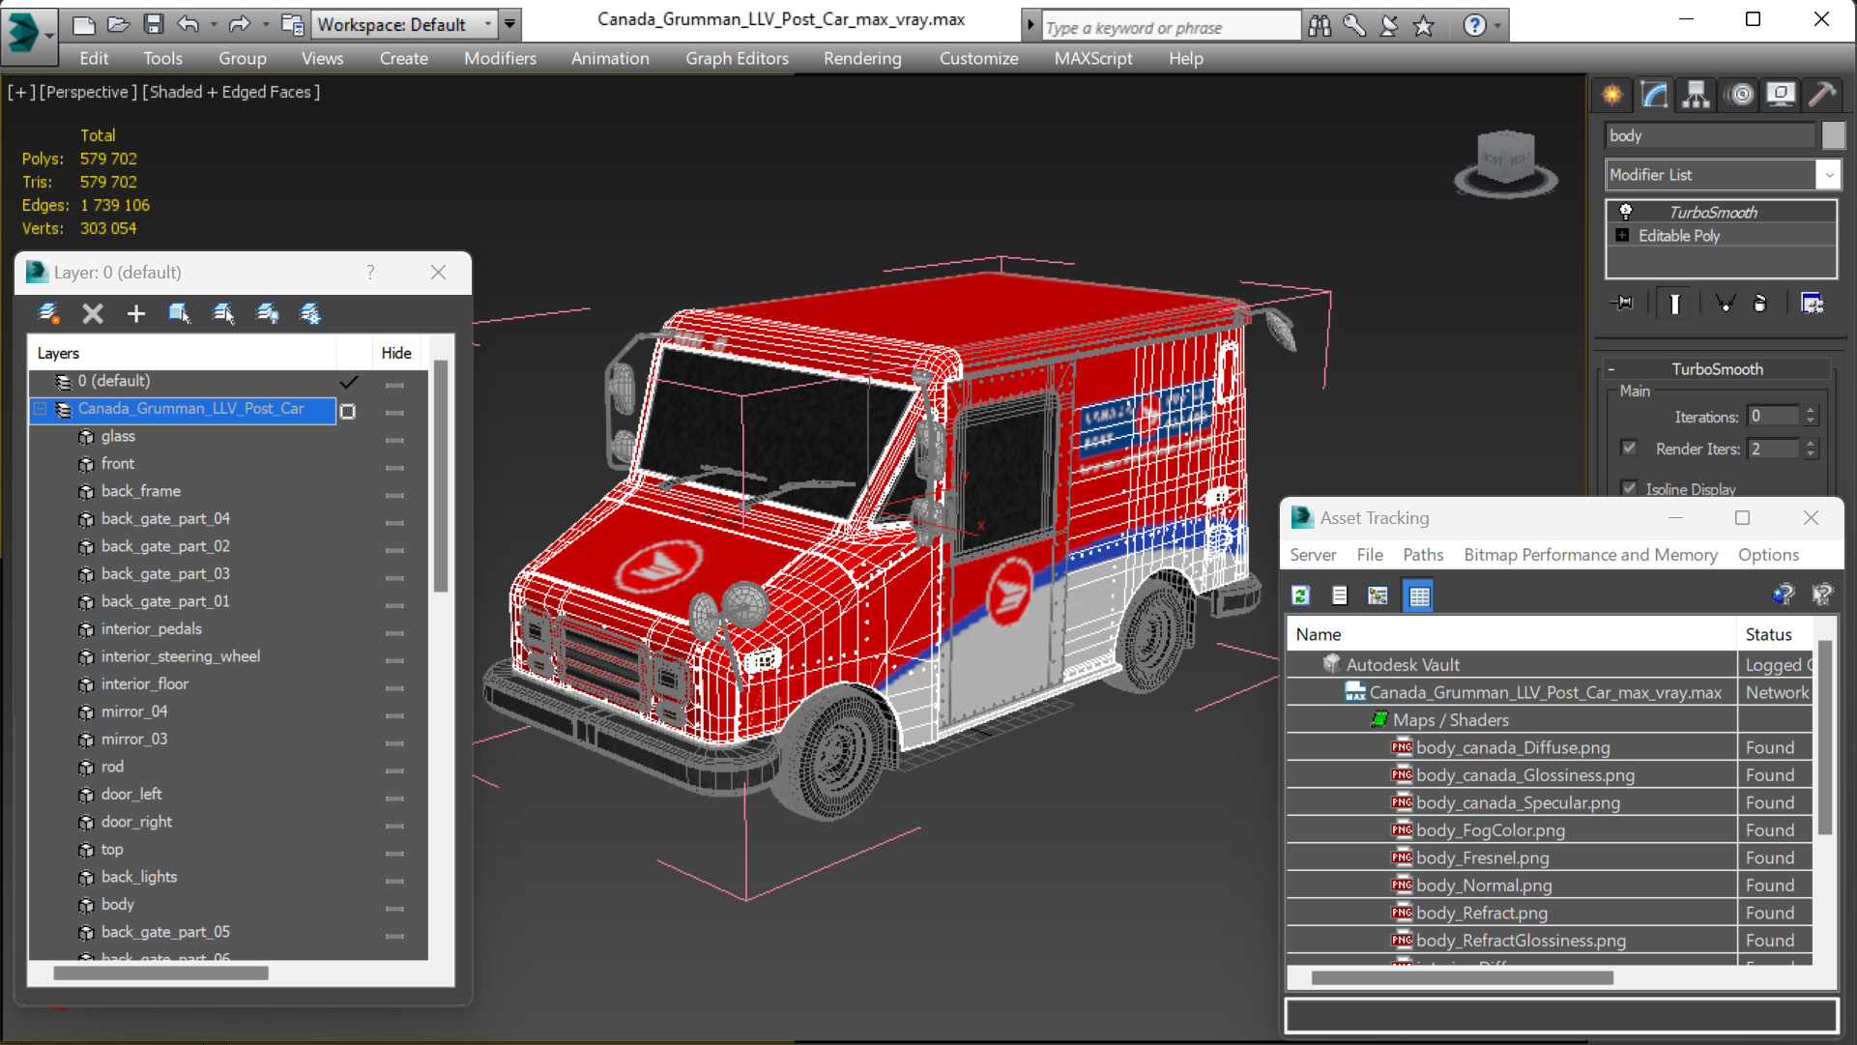Toggle hide for the glass layer object
Screen dimensions: 1857x1045
[394, 440]
